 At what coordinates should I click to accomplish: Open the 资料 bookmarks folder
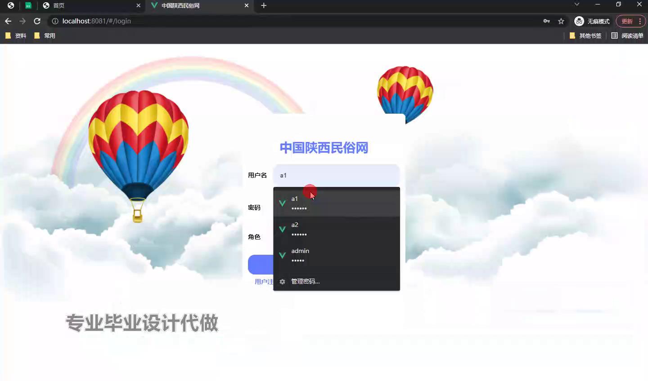[16, 35]
